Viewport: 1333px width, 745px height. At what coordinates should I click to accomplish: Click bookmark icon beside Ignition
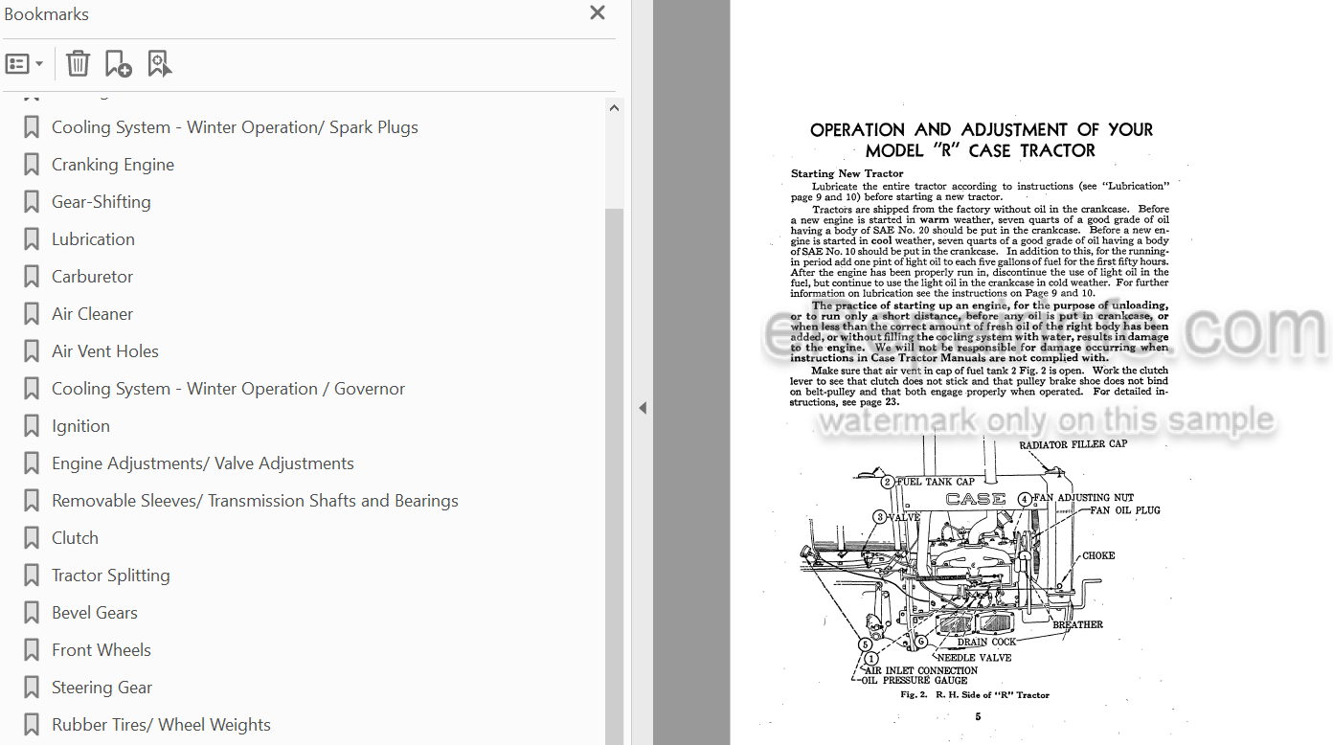click(32, 426)
